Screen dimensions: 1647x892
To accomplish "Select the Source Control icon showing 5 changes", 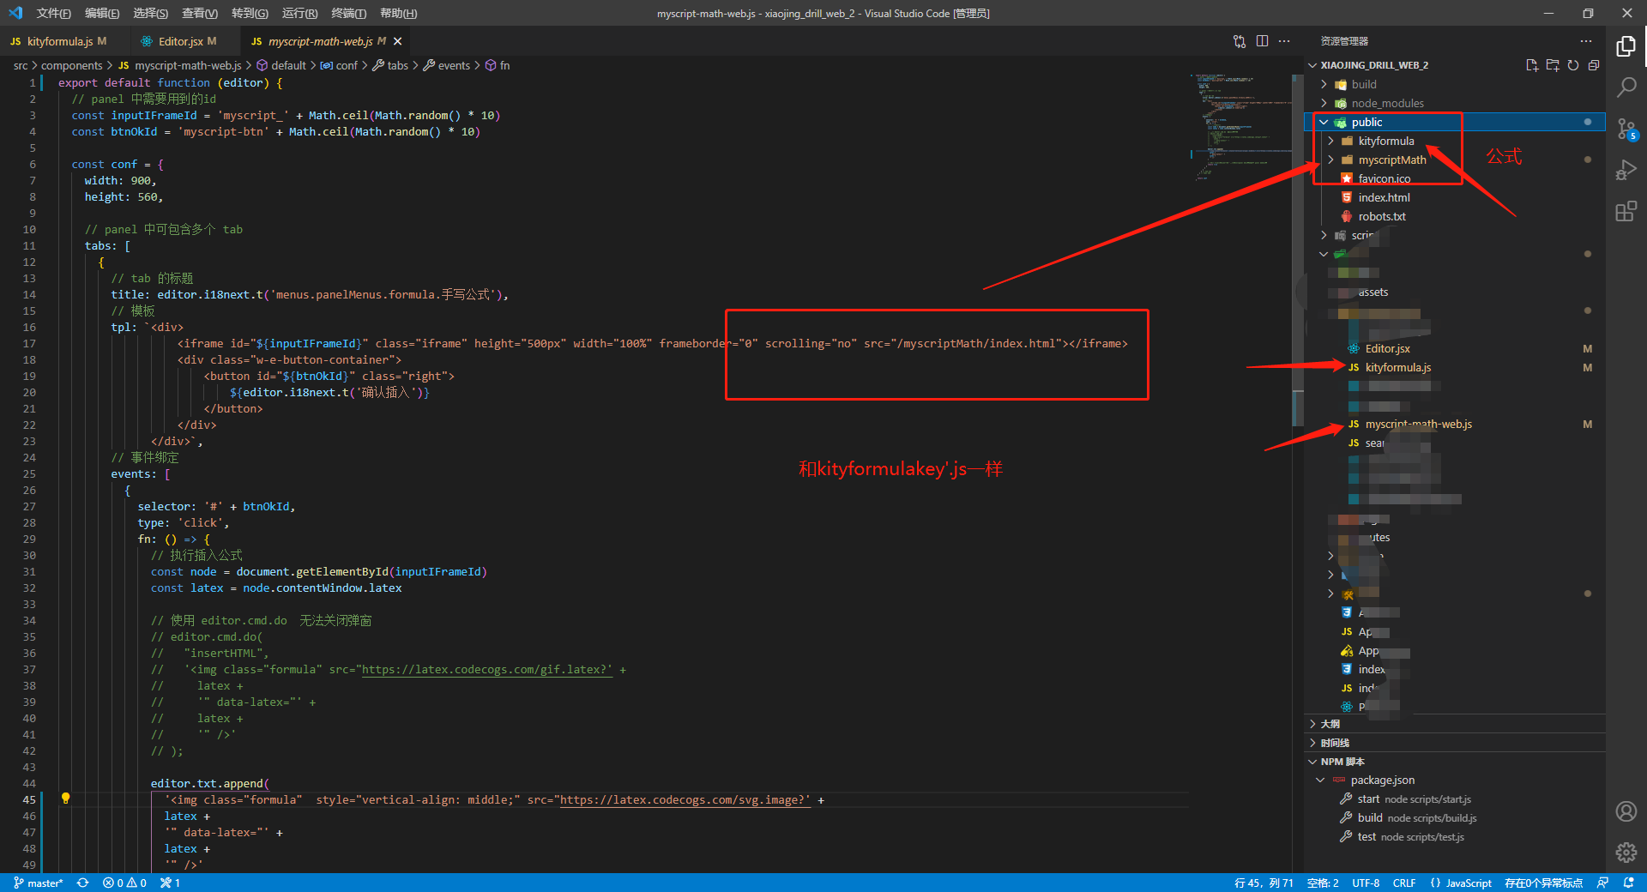I will click(x=1626, y=129).
